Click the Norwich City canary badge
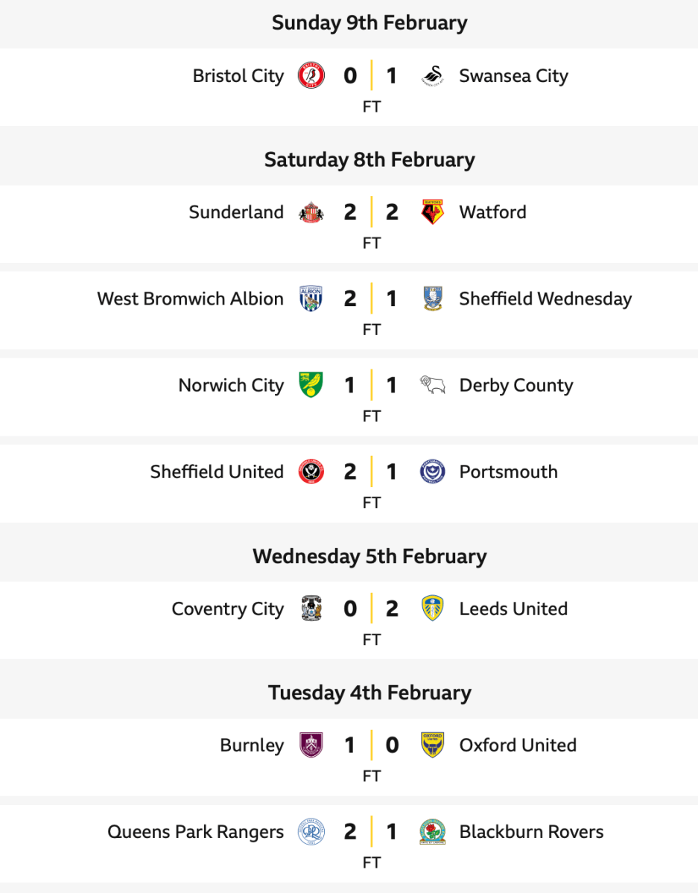 click(311, 385)
